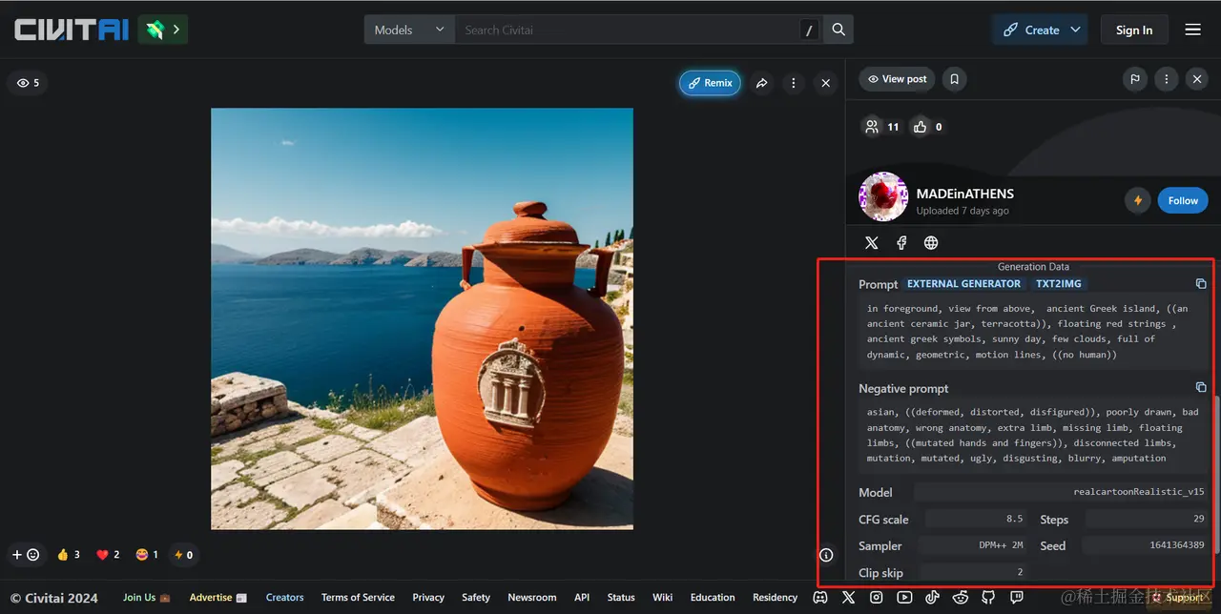Open the Instagram footer icon
Viewport: 1221px width, 614px height.
[877, 598]
